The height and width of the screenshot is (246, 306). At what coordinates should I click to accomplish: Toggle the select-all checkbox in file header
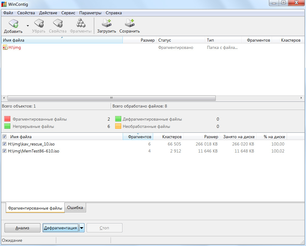[x=4, y=137]
